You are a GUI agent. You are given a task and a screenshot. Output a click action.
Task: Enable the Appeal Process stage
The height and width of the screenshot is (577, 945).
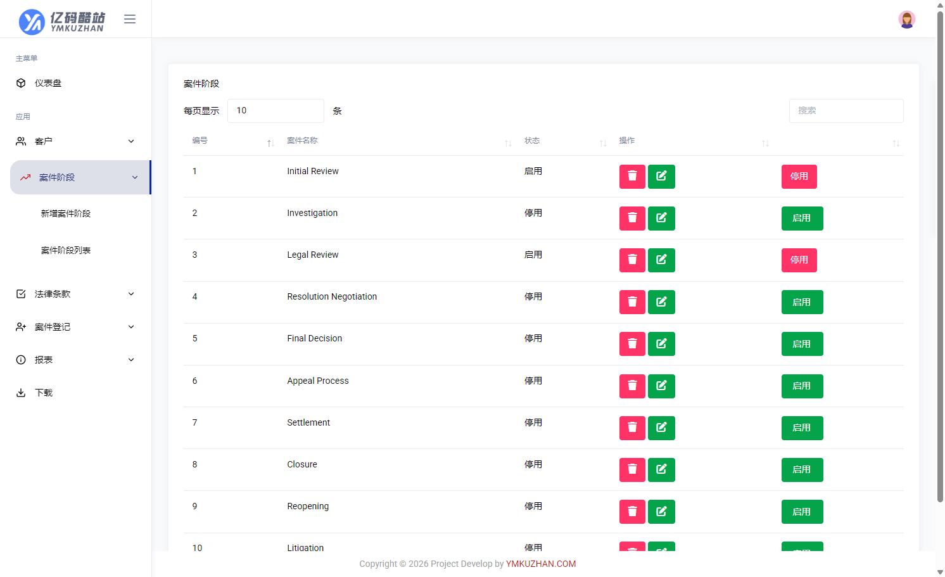pos(802,386)
